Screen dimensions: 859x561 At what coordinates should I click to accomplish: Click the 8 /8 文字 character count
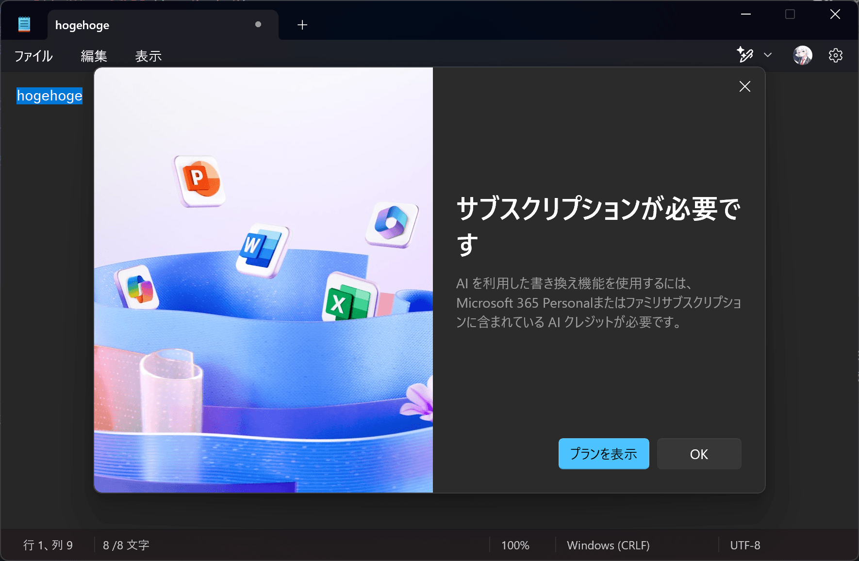click(x=126, y=545)
